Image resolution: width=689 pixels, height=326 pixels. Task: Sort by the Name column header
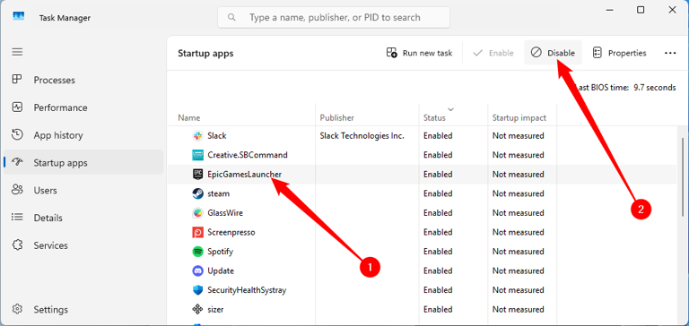pos(189,117)
